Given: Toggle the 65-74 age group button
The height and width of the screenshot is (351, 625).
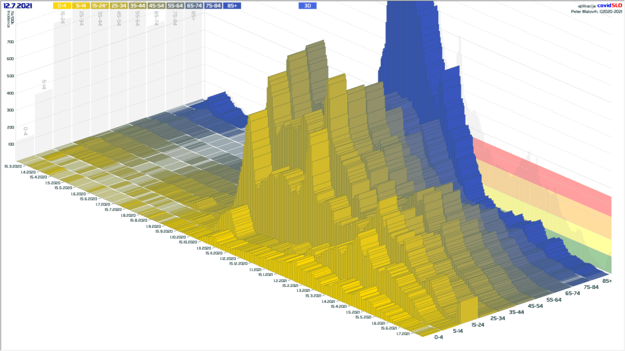Looking at the screenshot, I should 195,5.
